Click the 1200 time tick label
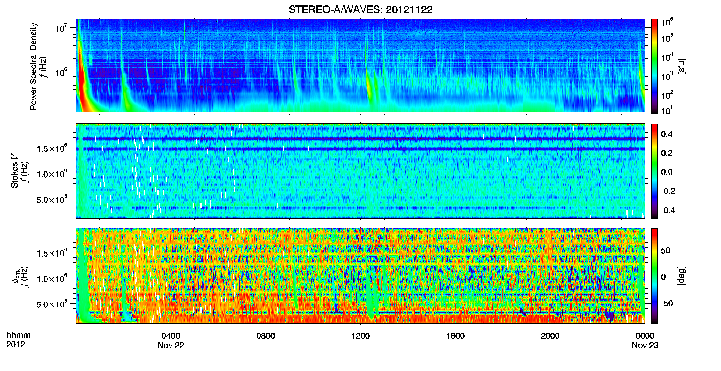The height and width of the screenshot is (371, 721). point(360,336)
